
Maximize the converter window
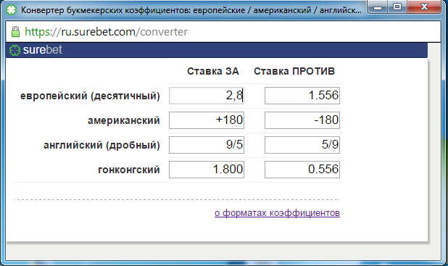tap(397, 7)
